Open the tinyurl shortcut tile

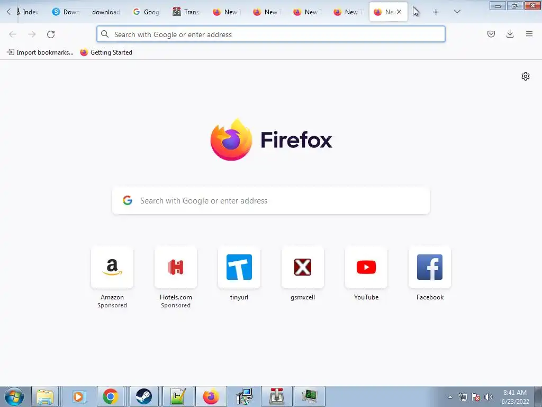pos(239,267)
